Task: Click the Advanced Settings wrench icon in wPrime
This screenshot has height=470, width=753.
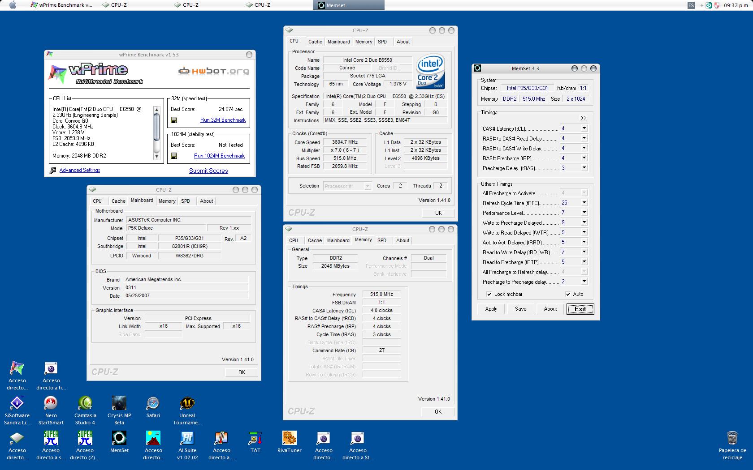Action: pos(53,171)
